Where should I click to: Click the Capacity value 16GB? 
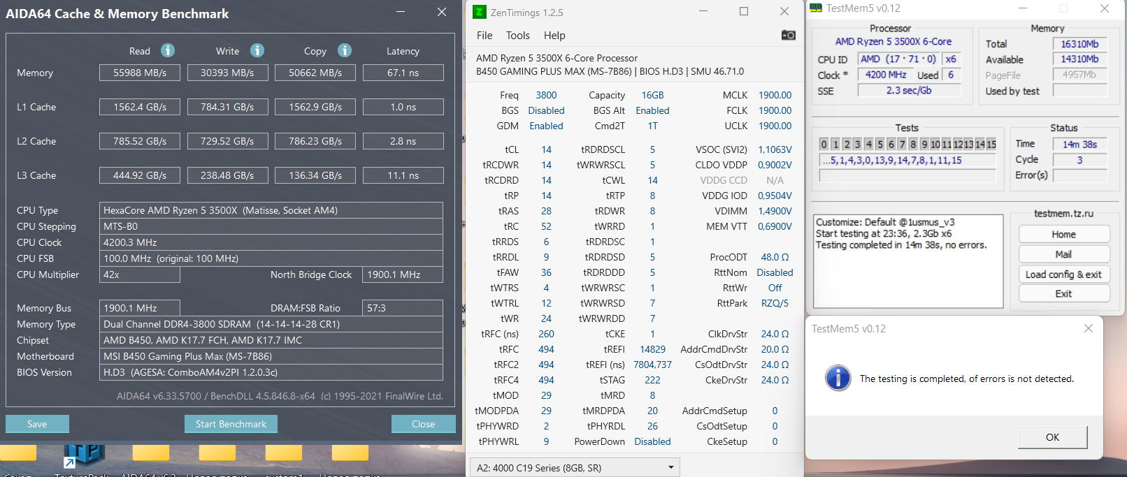(x=652, y=95)
